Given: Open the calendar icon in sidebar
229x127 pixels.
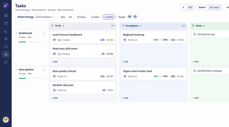Looking at the screenshot, I should [6, 23].
